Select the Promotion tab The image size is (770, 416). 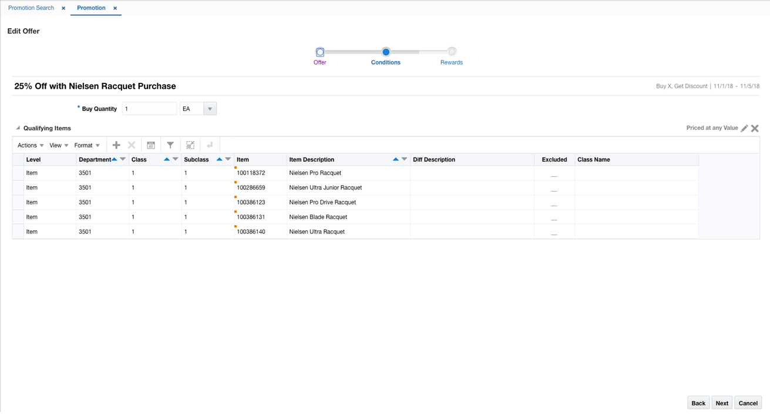click(91, 8)
